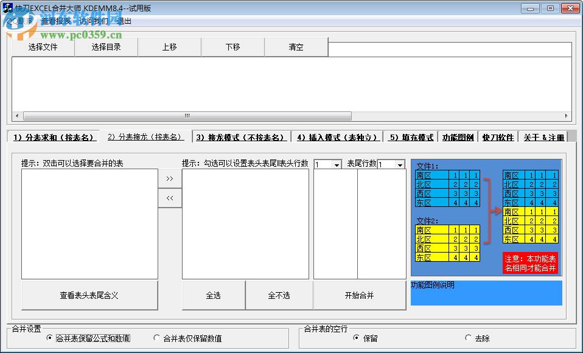Image resolution: width=583 pixels, height=353 pixels.
Task: Switch to the 3) 接龙模式（不按表名） tab
Action: point(241,137)
